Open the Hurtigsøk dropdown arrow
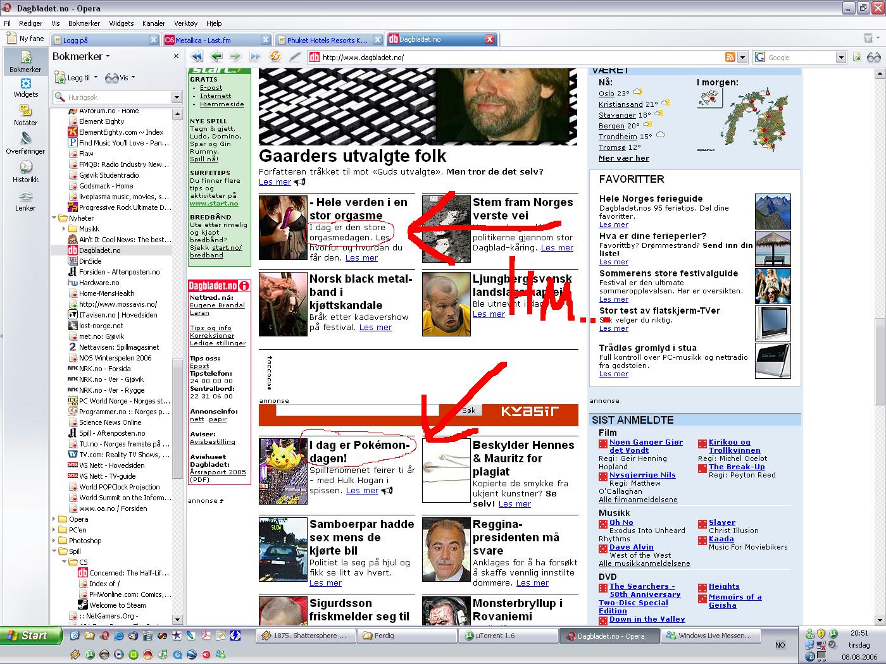 click(x=177, y=97)
